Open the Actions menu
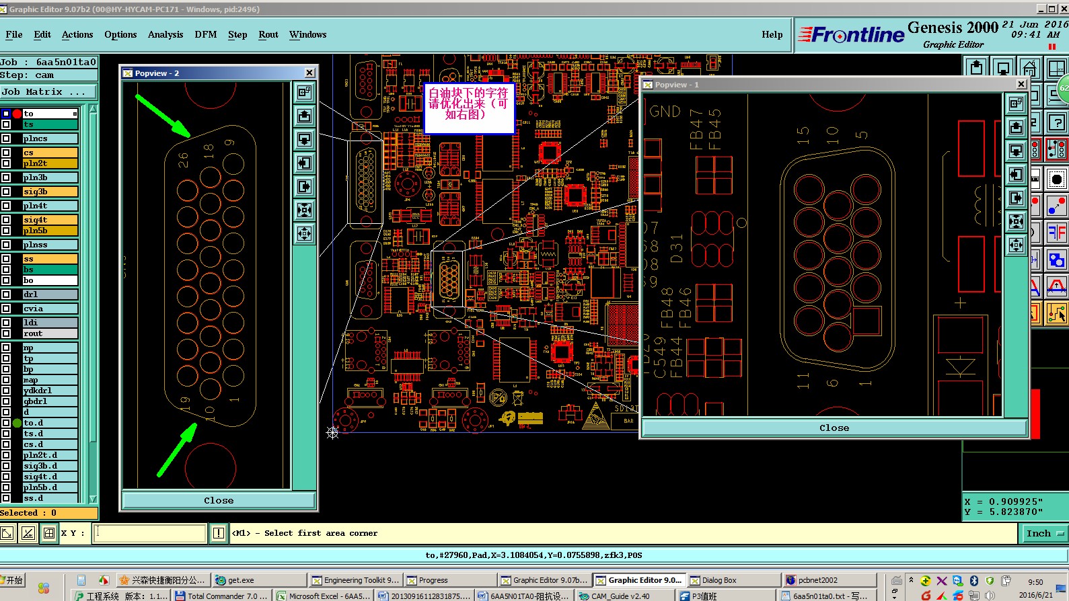Viewport: 1069px width, 601px height. (77, 34)
